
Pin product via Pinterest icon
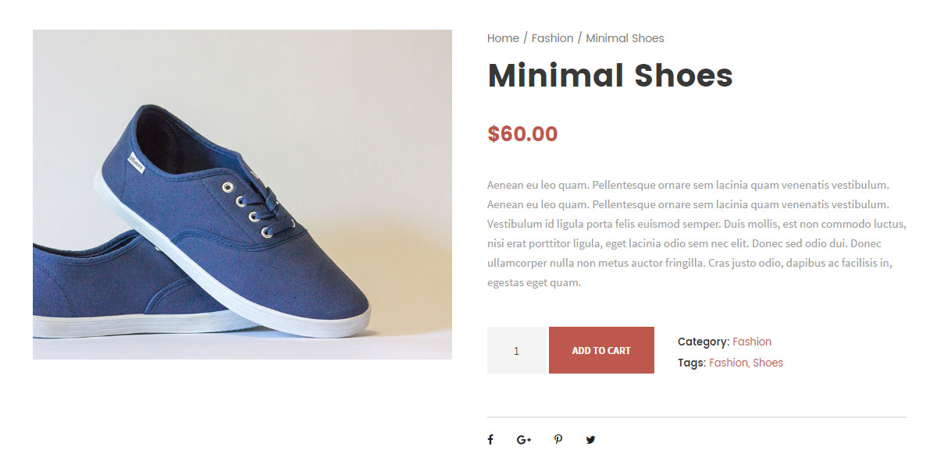click(558, 440)
